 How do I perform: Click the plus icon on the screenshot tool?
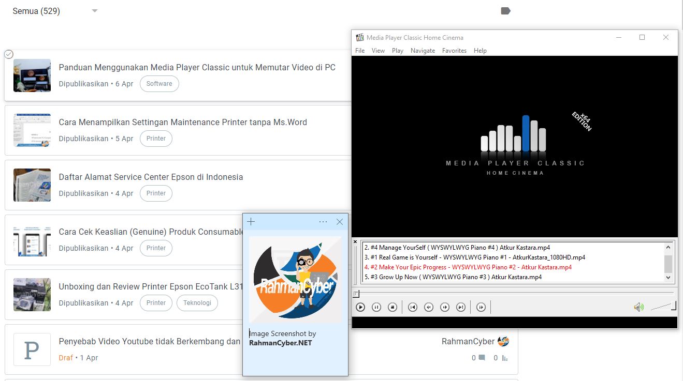[251, 221]
